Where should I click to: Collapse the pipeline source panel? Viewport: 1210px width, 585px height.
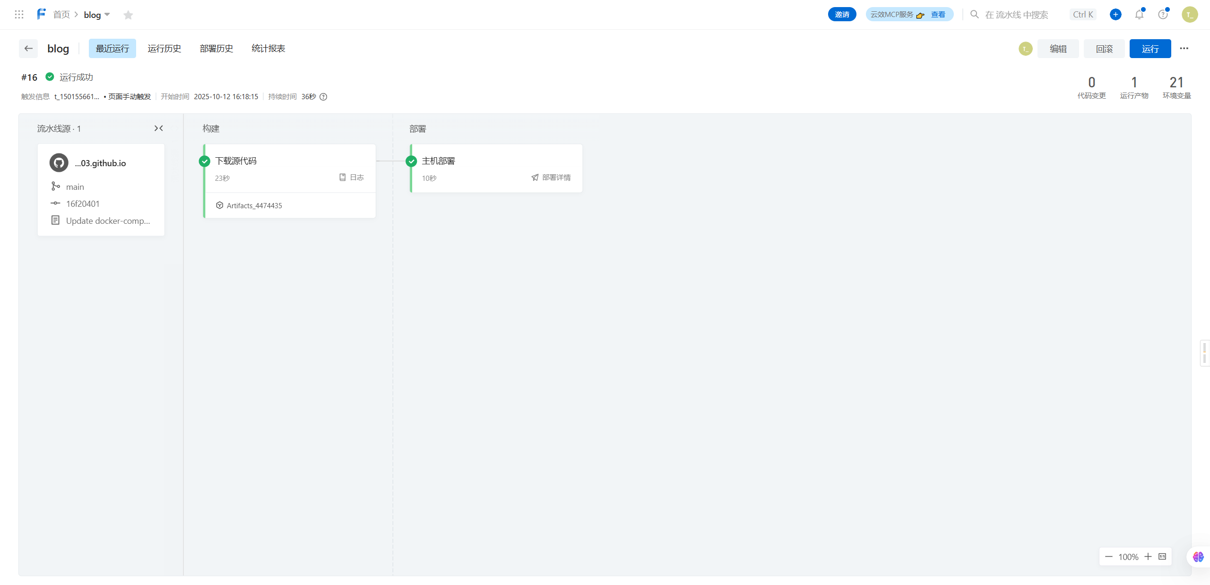coord(159,128)
